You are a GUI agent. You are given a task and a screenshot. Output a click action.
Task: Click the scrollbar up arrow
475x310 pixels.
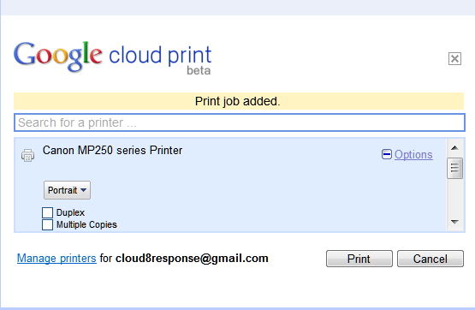454,148
